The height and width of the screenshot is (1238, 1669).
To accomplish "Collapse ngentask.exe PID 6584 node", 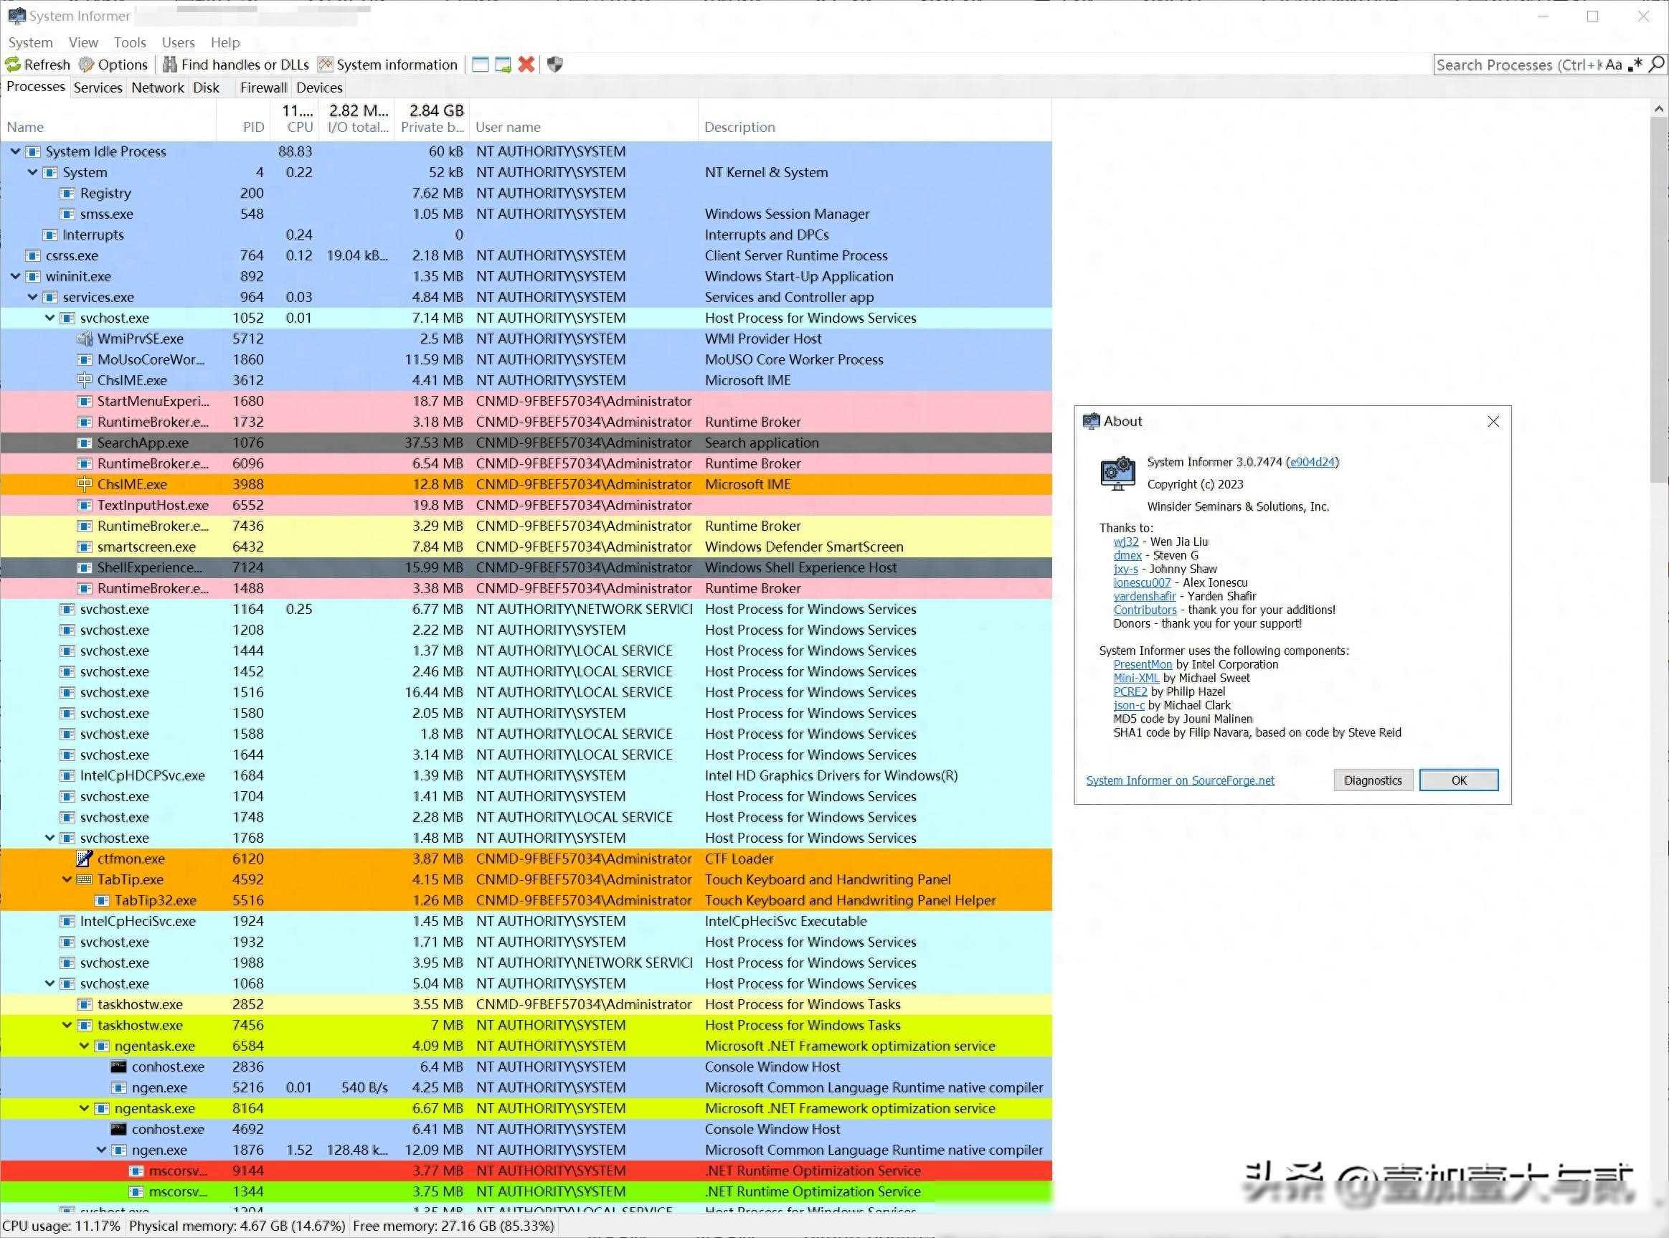I will tap(84, 1045).
